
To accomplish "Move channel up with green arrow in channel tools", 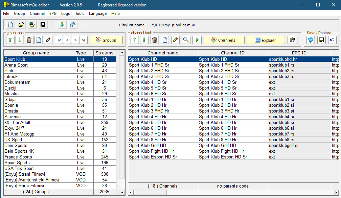I will (x=135, y=40).
